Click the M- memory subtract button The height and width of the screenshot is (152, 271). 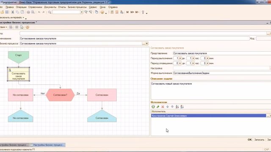click(137, 12)
